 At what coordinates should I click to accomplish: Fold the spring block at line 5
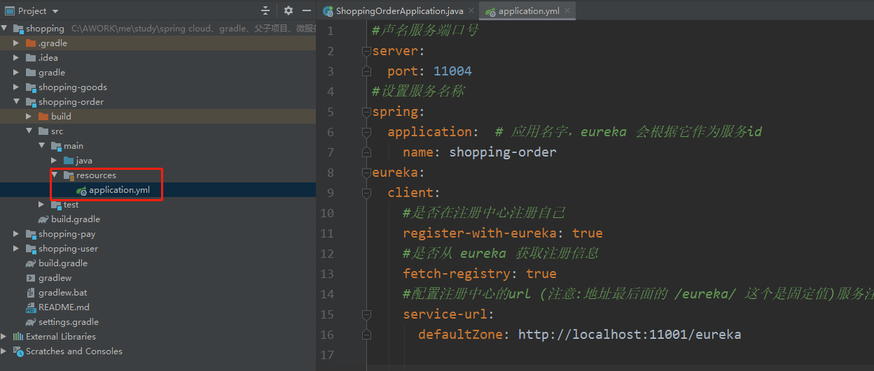(x=366, y=112)
